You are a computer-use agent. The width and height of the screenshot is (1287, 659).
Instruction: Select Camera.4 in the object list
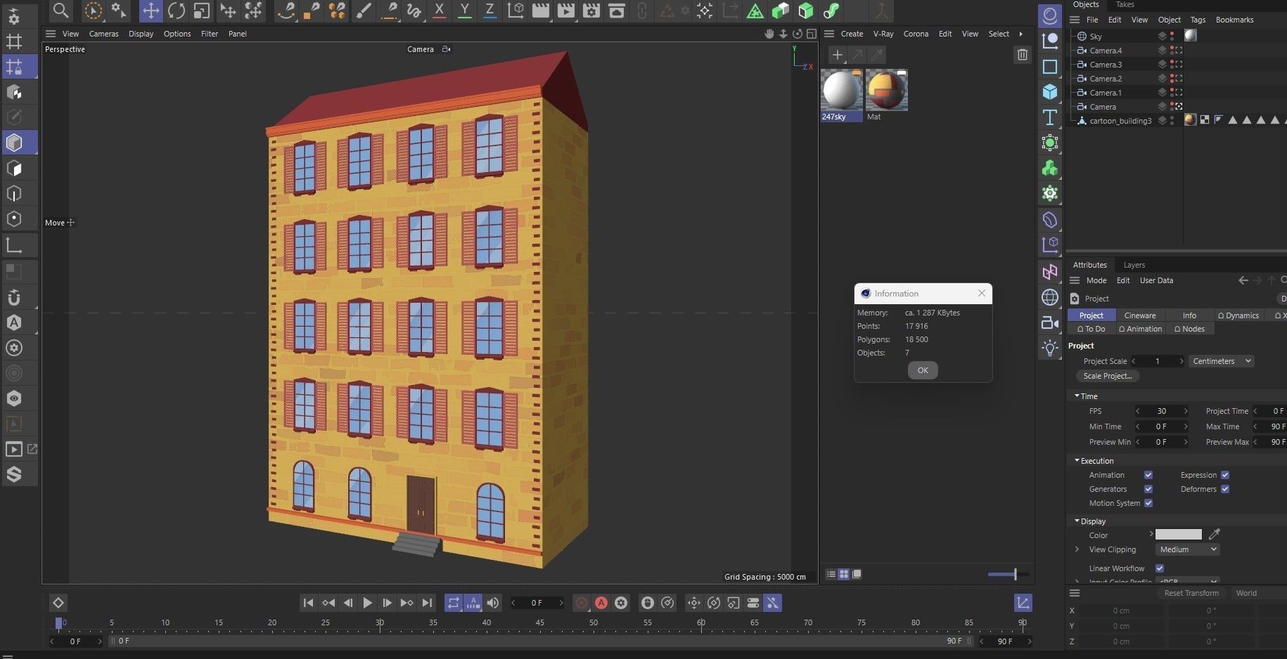[1106, 51]
